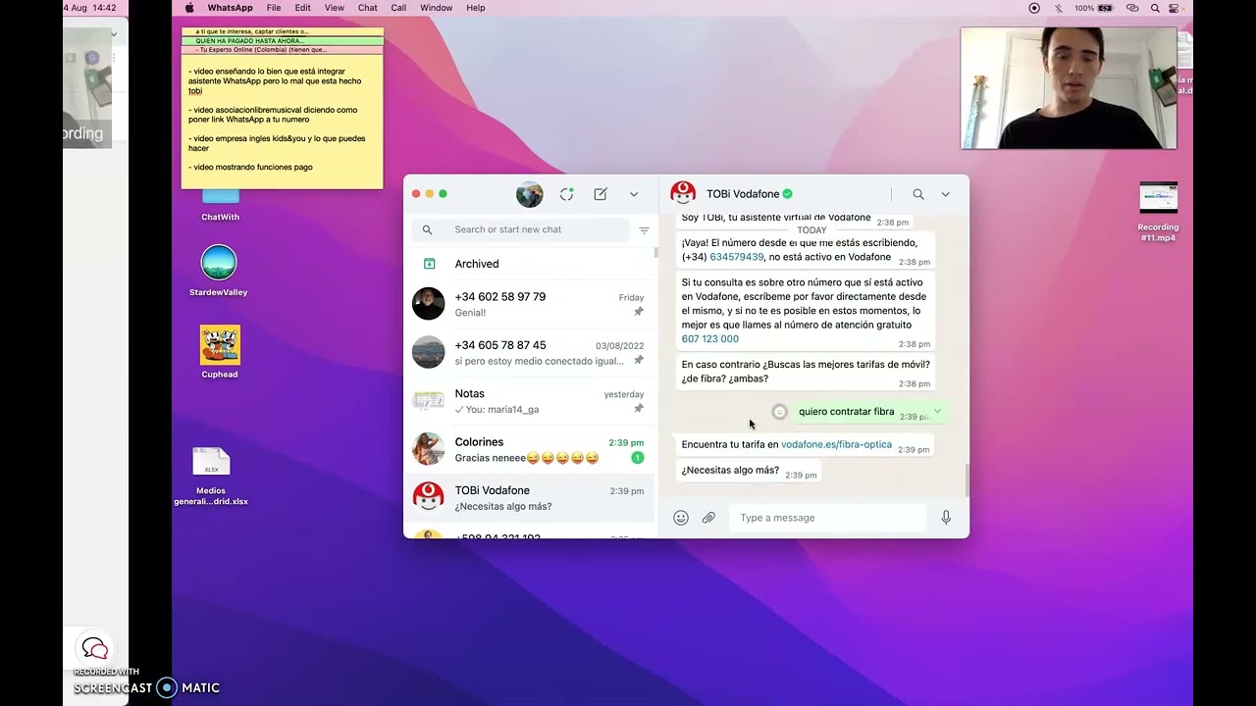Select the StardewValley desktop icon
This screenshot has width=1256, height=706.
(219, 271)
